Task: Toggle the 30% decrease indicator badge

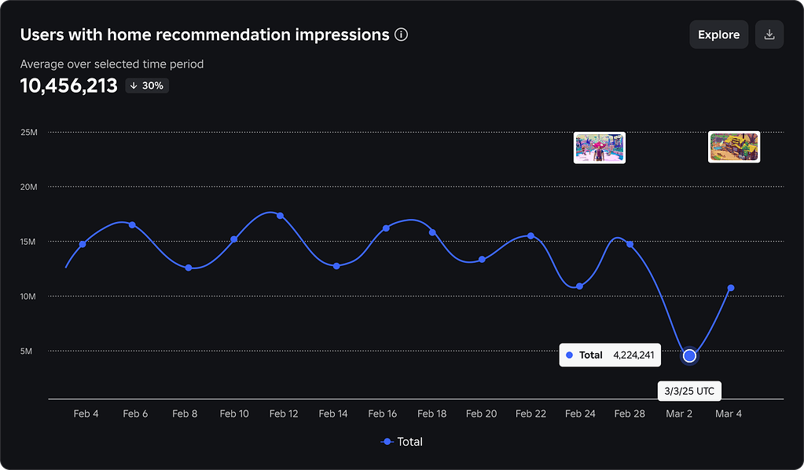Action: point(146,86)
